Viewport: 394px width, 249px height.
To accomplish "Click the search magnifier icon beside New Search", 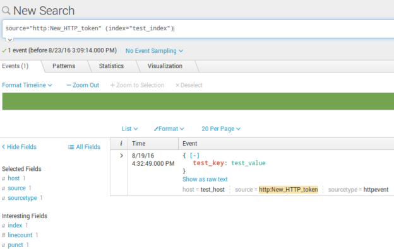I will pyautogui.click(x=6, y=11).
